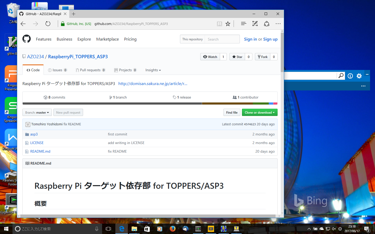Open Edge reading view icon
The height and width of the screenshot is (234, 375).
220,24
